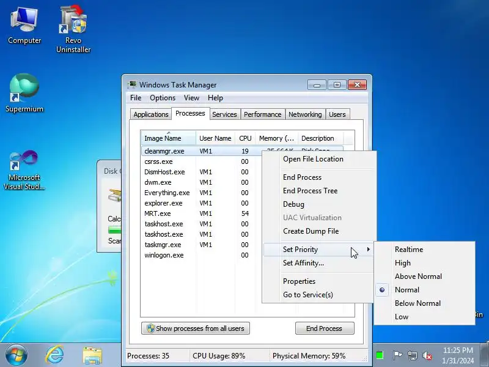Open the Help menu
Viewport: 489px width, 367px height.
coord(215,98)
